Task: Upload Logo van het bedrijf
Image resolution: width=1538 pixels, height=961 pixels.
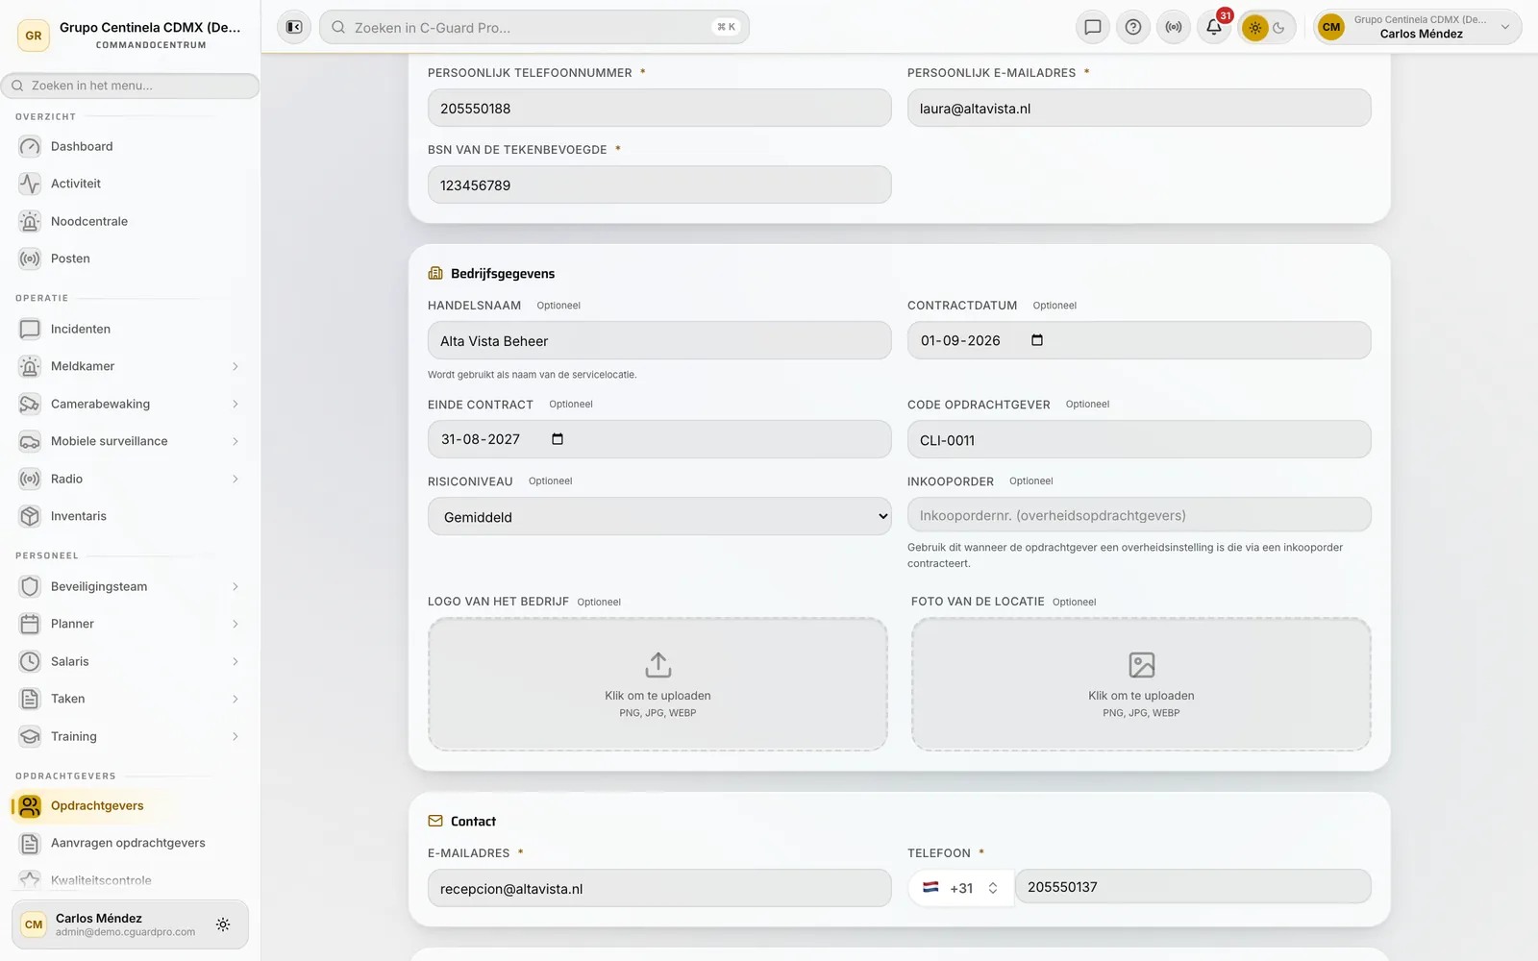Action: (x=657, y=684)
